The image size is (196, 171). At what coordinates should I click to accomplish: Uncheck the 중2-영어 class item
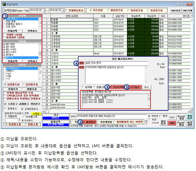(x=4, y=44)
